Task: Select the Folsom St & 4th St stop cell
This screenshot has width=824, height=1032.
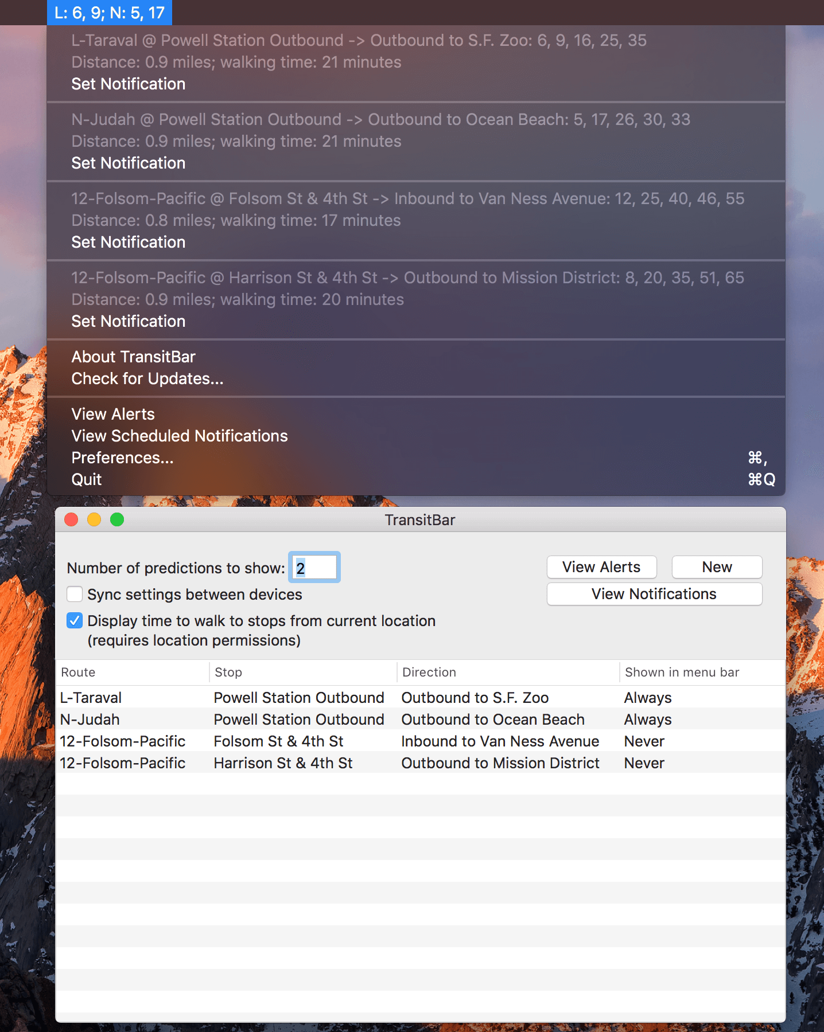Action: click(x=278, y=741)
